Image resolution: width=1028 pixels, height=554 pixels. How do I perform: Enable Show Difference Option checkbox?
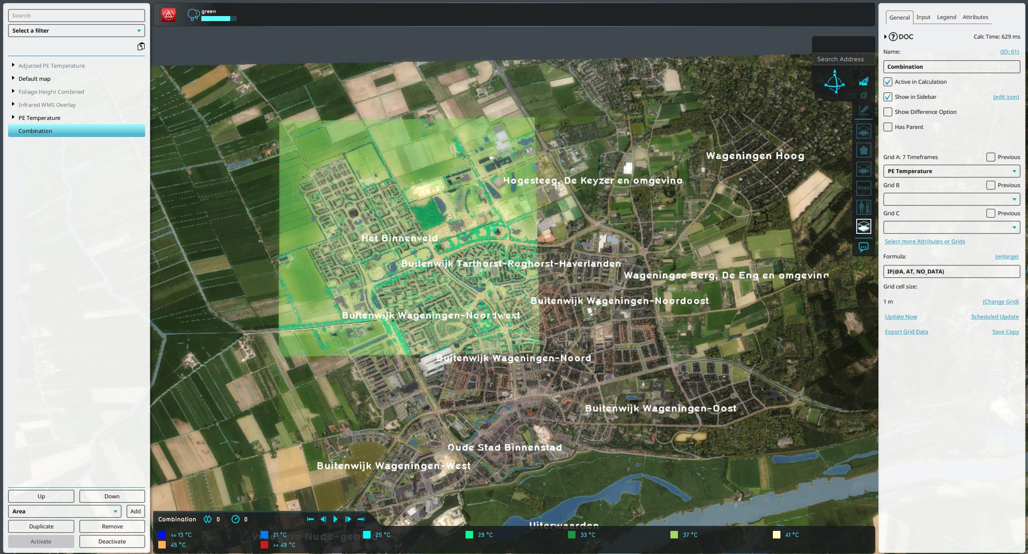[x=888, y=112]
